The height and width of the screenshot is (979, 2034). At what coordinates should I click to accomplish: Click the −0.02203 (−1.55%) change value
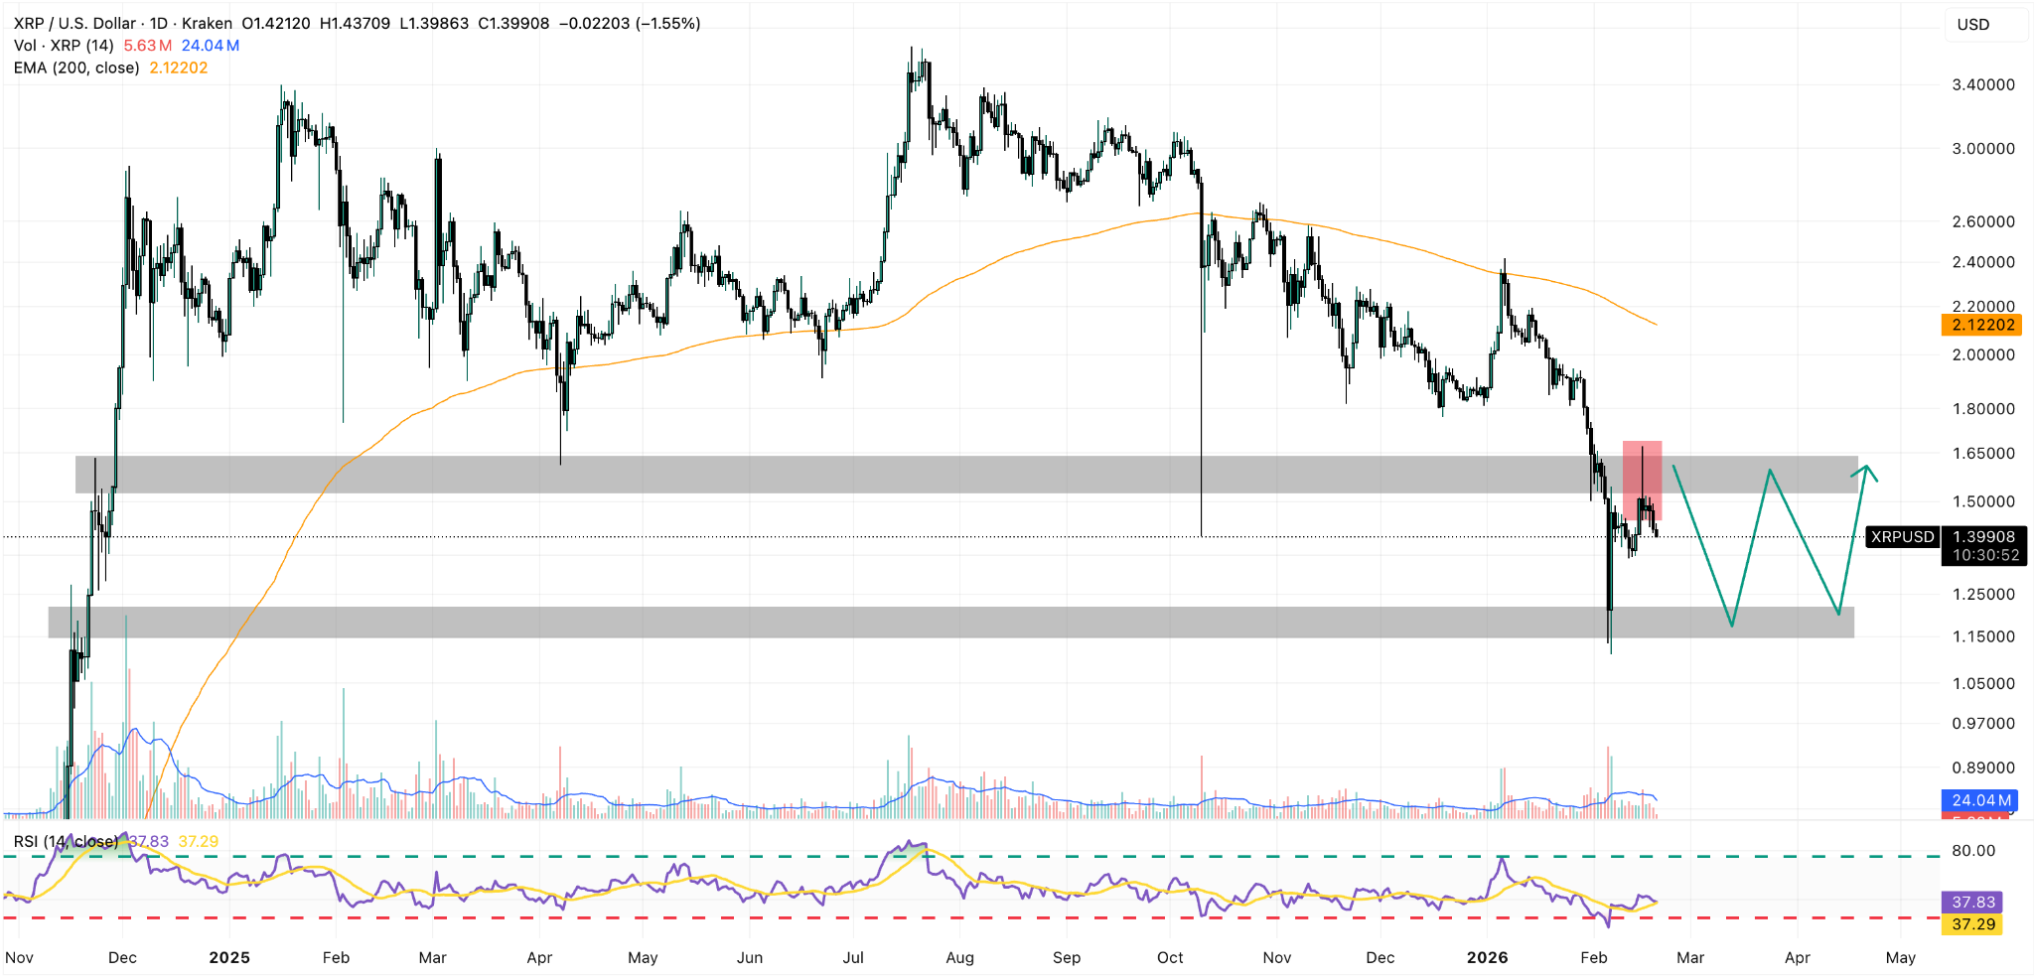coord(630,23)
